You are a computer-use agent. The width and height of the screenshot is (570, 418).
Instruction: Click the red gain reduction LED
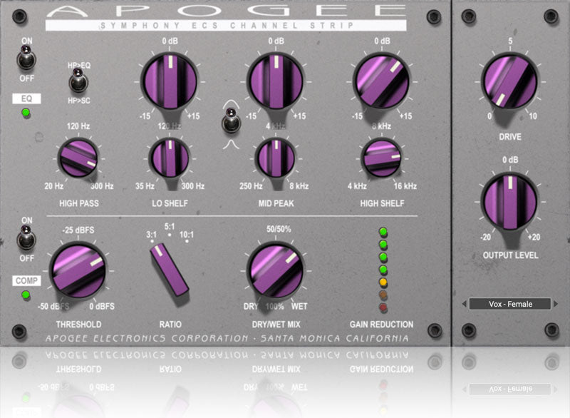click(x=383, y=307)
